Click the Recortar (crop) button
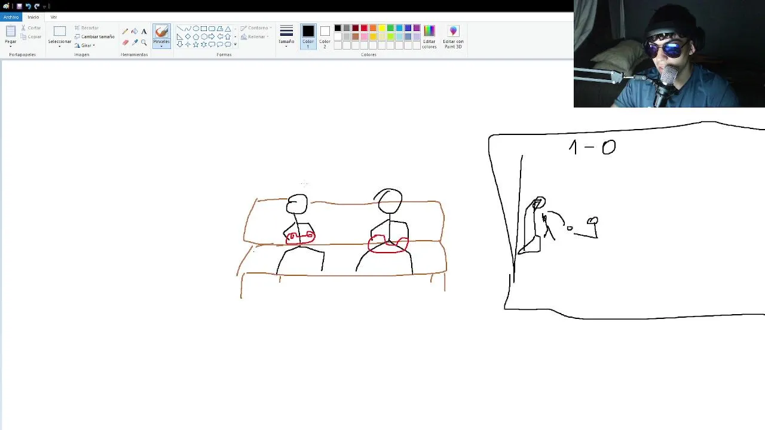765x430 pixels. pos(87,27)
